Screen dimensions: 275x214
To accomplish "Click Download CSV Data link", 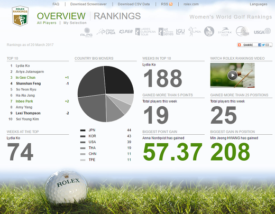I will point(134,4).
